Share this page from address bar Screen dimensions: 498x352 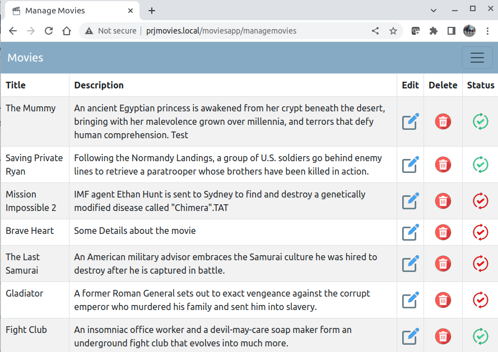(x=375, y=31)
